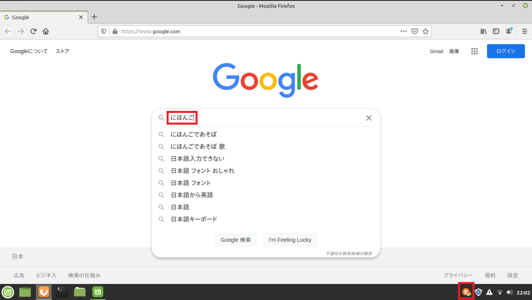Click Firefox icon in the taskbar
This screenshot has width=532, height=300.
point(44,292)
